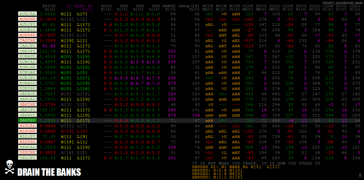364x180 pixels.
Task: Click the GBPCHF symbol button
Action: [x=28, y=104]
